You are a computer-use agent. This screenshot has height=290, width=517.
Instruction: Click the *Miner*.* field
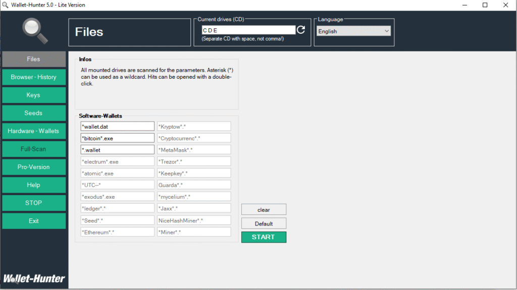(194, 232)
